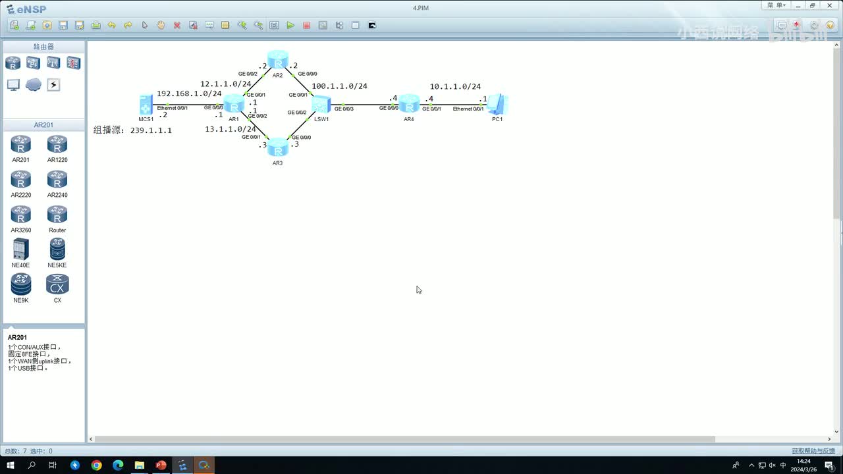Select the hand pan tool
The image size is (843, 474).
[x=161, y=25]
